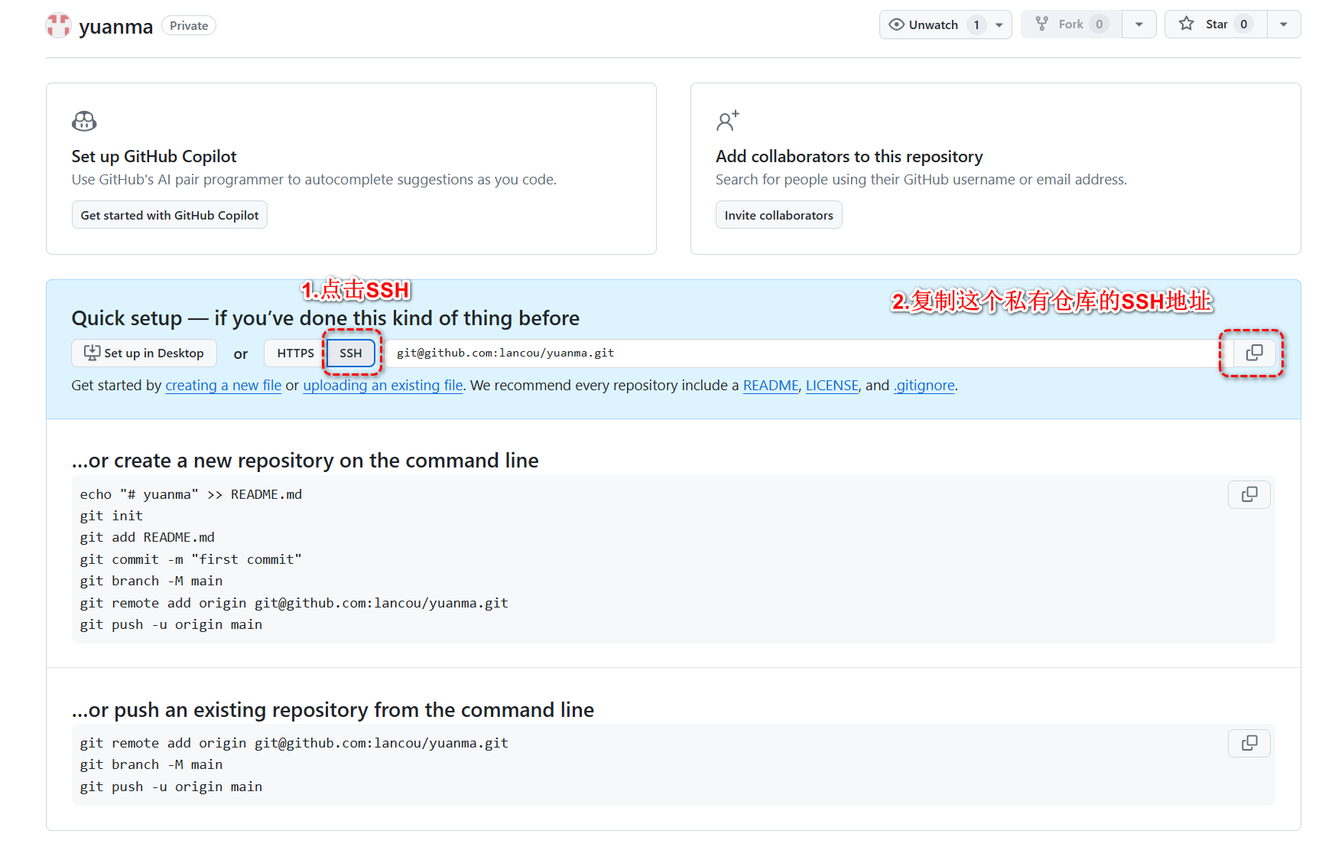The width and height of the screenshot is (1335, 847).
Task: Click 'Add collaborators to this repository' heading
Action: click(849, 156)
